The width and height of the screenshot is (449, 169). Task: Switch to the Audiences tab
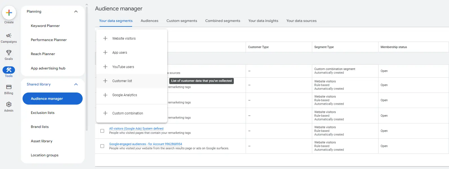pos(149,21)
